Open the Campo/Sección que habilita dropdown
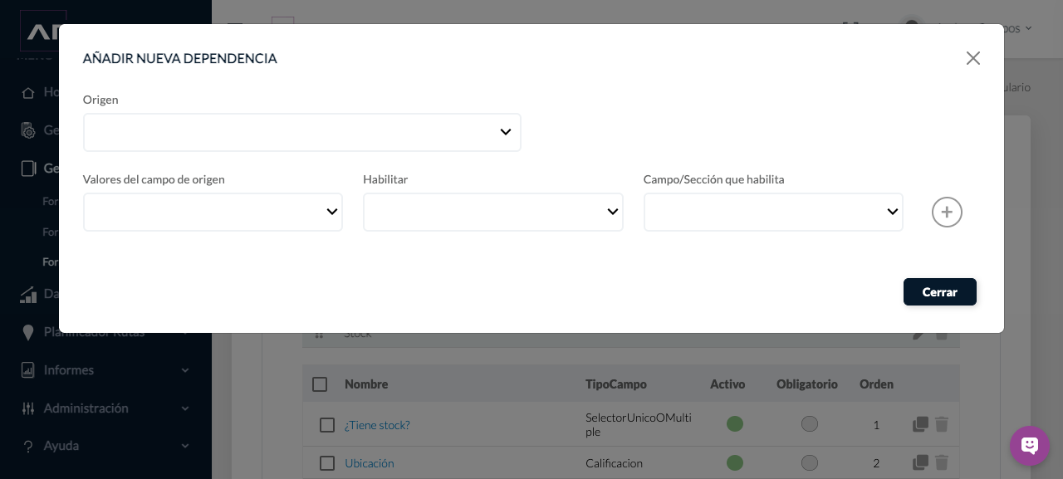Image resolution: width=1063 pixels, height=479 pixels. [773, 213]
